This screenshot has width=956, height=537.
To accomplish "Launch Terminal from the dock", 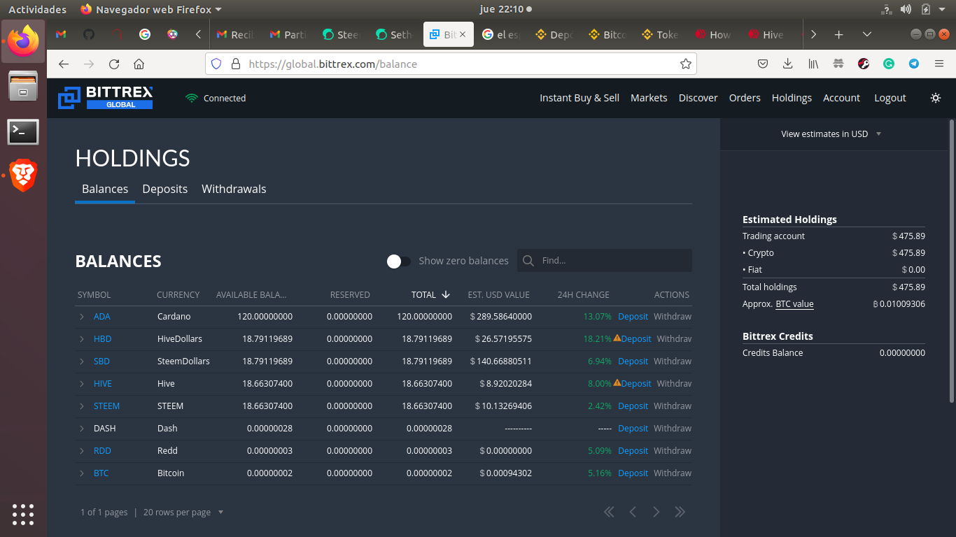I will point(23,131).
